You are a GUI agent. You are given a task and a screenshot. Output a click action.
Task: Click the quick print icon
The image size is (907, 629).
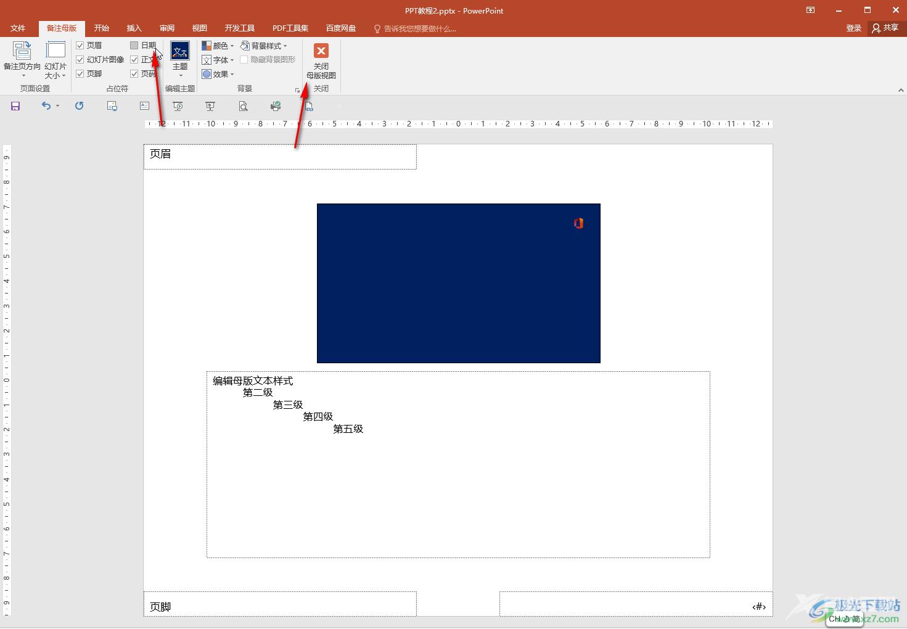coord(276,106)
